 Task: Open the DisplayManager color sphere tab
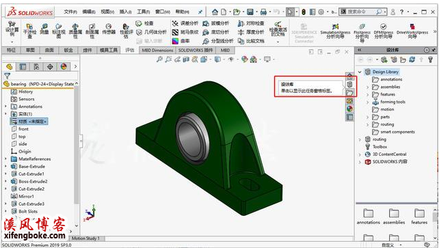[x=64, y=66]
